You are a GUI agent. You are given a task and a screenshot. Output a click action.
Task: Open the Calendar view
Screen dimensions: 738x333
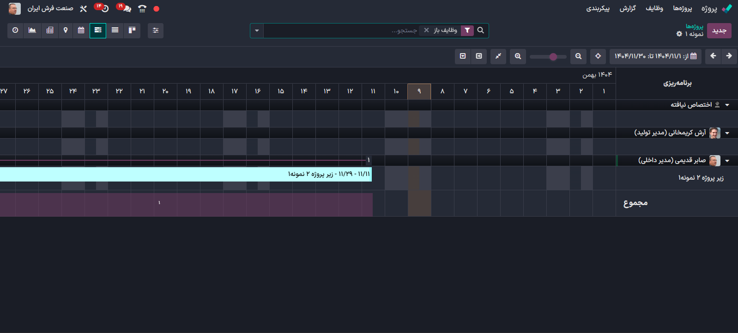(x=81, y=30)
